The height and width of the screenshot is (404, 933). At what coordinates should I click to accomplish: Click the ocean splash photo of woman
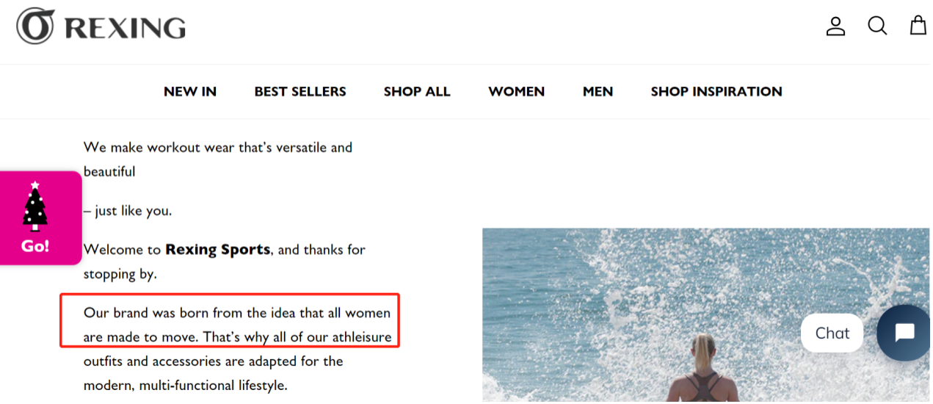pos(705,314)
